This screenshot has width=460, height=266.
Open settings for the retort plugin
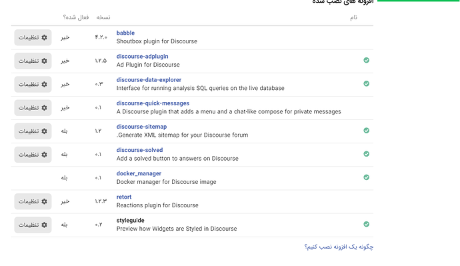coord(33,201)
